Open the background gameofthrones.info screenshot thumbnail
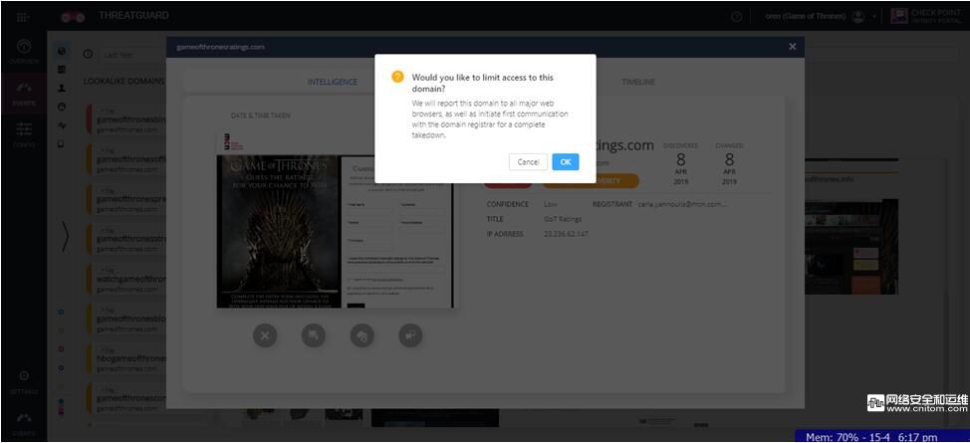The width and height of the screenshot is (970, 443). 850,246
